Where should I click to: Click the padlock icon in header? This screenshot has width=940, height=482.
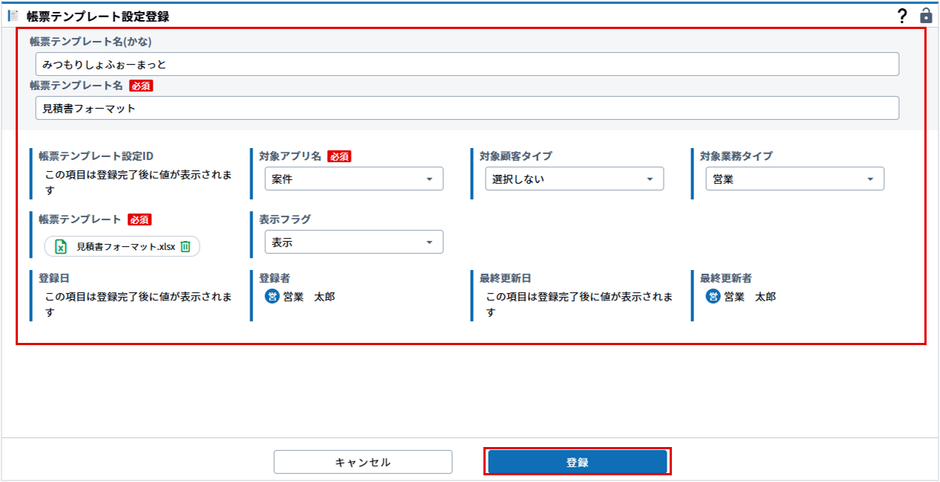click(926, 15)
